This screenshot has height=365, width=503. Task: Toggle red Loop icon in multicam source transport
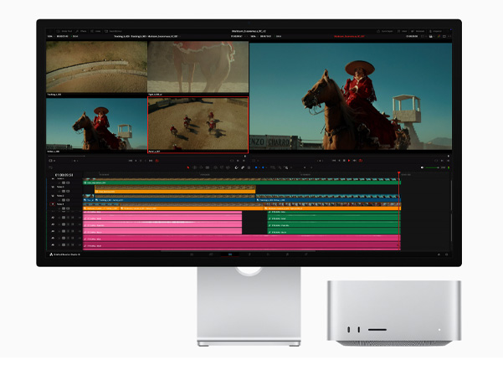pyautogui.click(x=157, y=161)
